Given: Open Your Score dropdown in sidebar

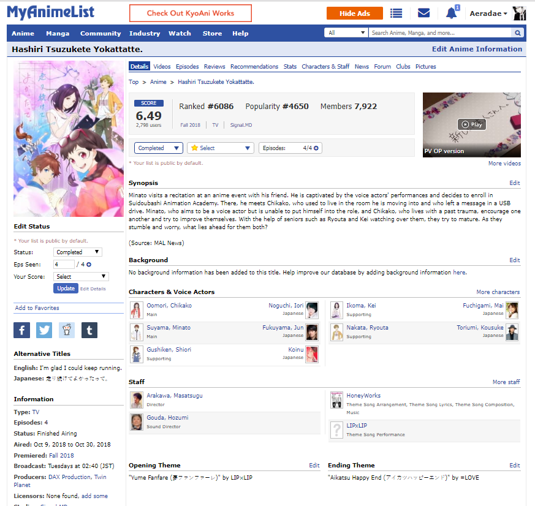Looking at the screenshot, I should (81, 277).
